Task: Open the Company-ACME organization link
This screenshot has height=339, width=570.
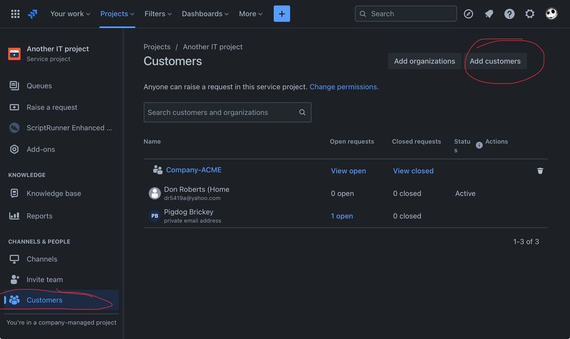Action: (194, 170)
